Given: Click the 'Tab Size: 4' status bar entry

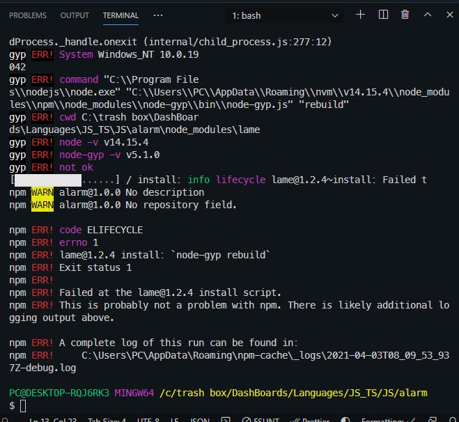Looking at the screenshot, I should pos(107,420).
